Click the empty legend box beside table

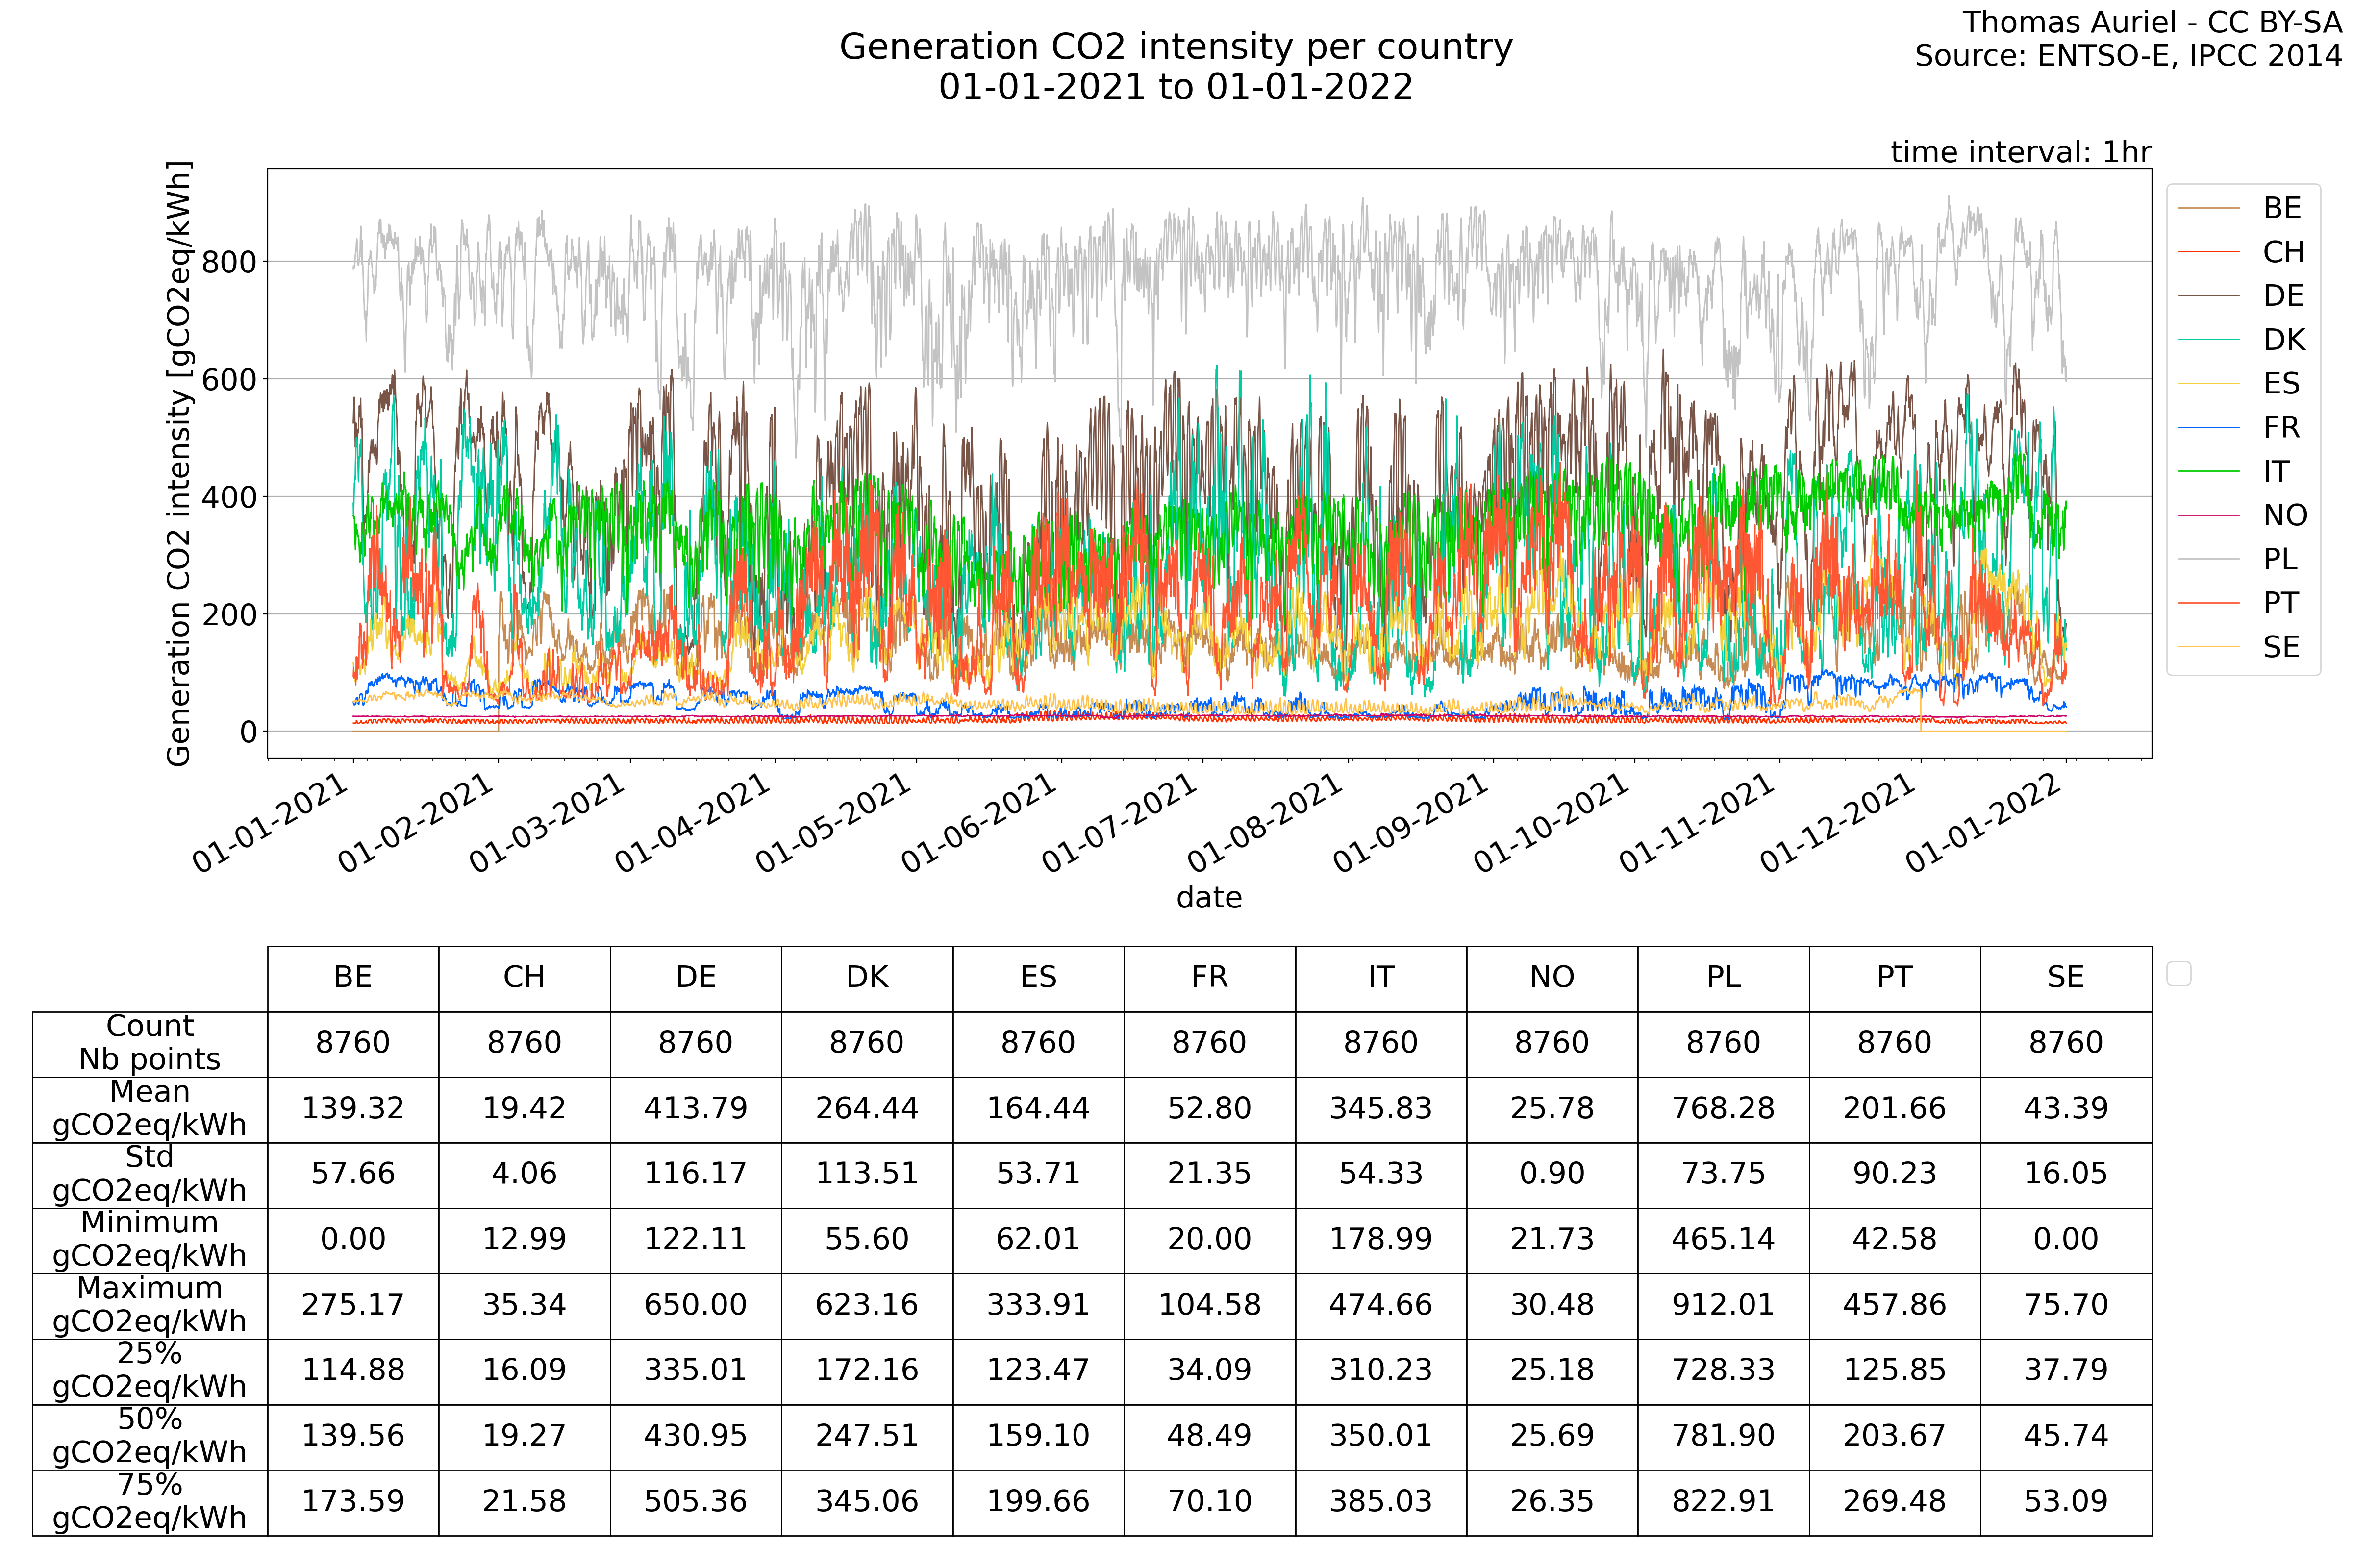coord(2178,973)
